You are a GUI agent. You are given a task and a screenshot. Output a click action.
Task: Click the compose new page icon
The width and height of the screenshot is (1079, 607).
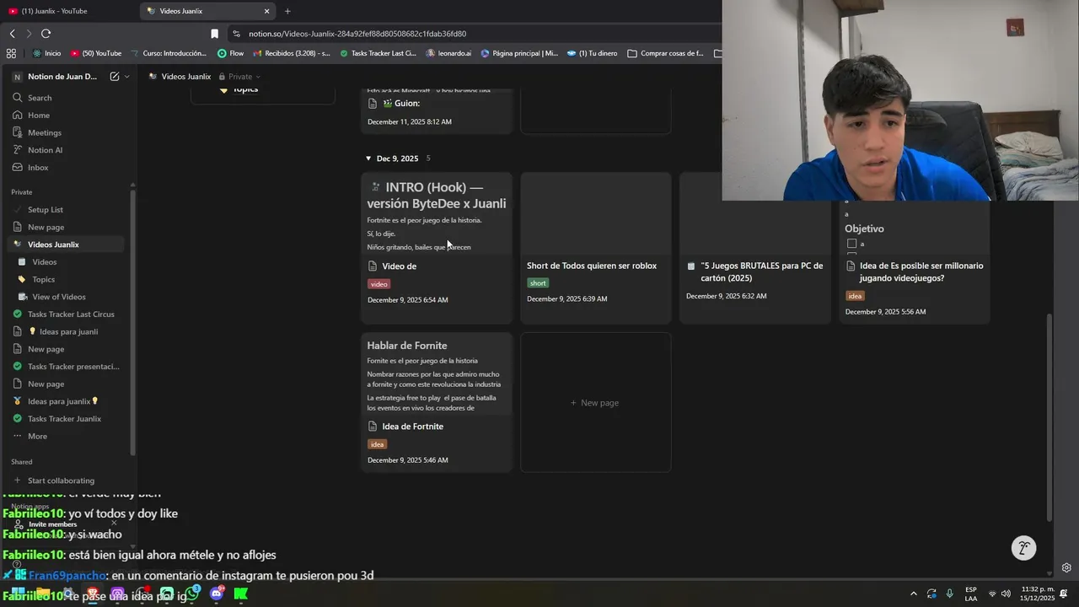coord(115,77)
